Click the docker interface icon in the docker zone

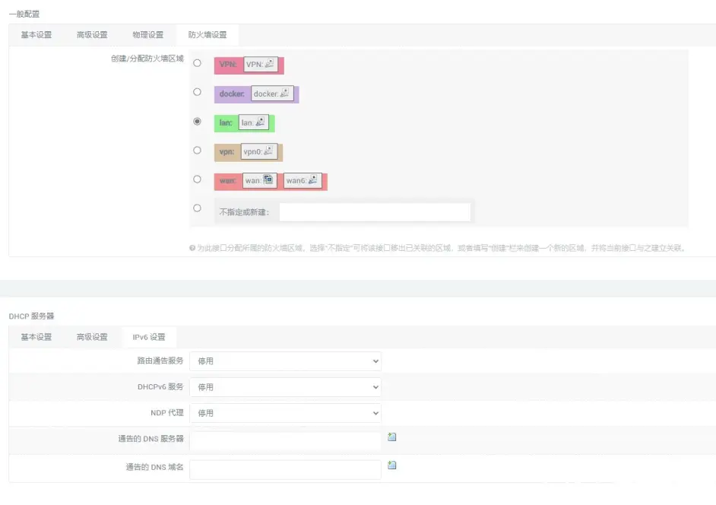click(284, 93)
